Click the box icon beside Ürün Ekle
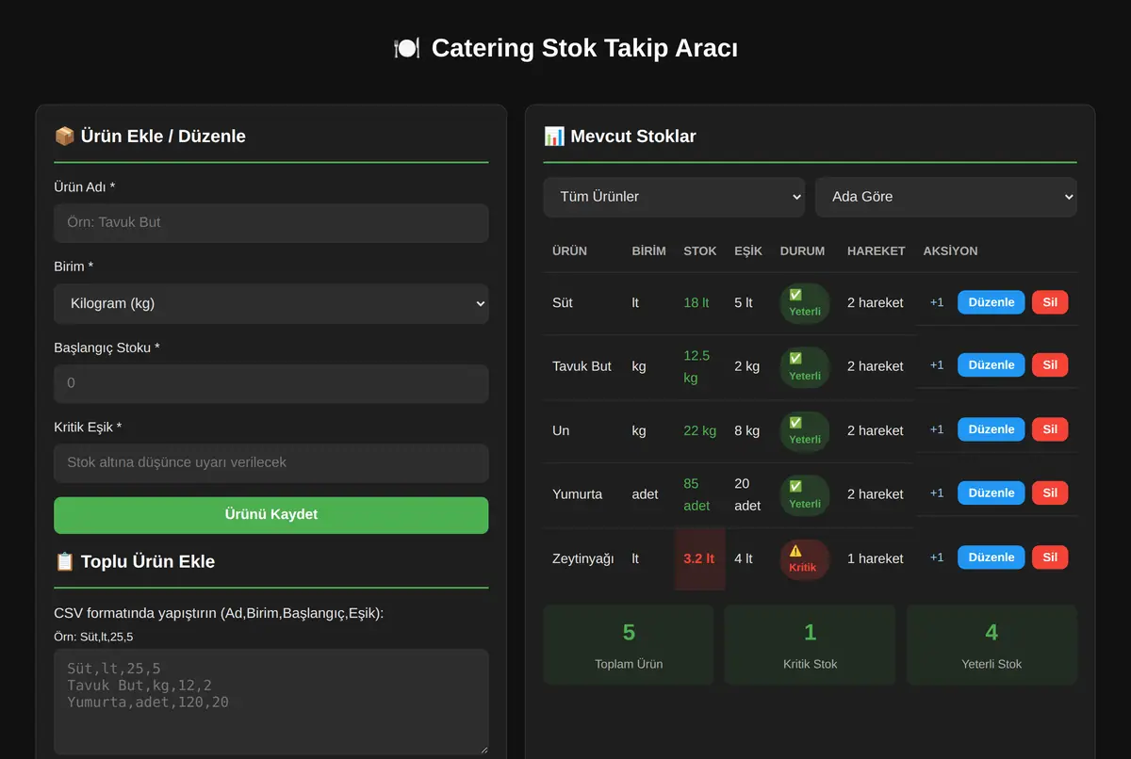 click(65, 137)
